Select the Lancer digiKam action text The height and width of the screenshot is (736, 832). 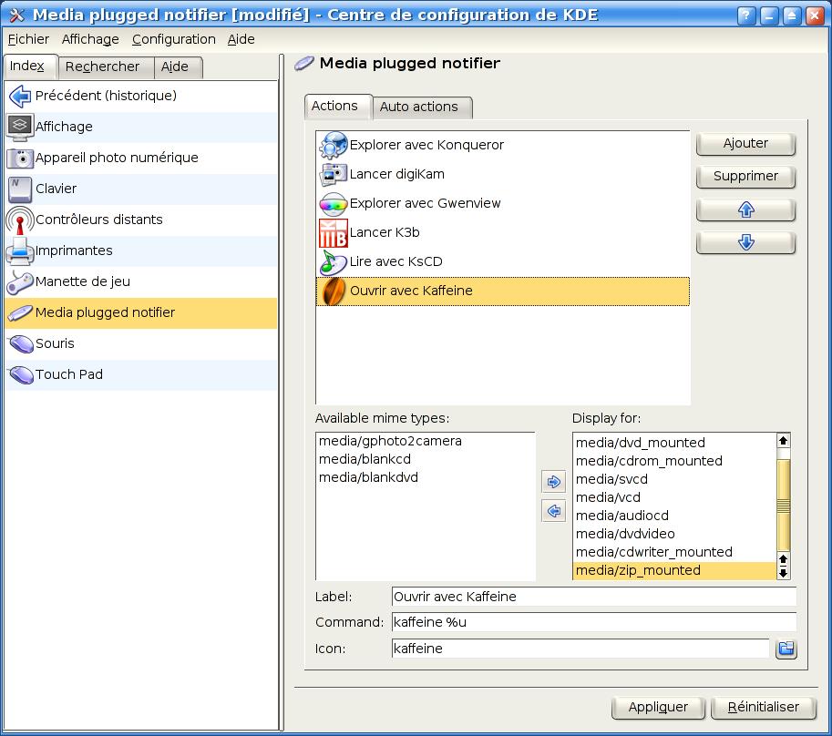tap(397, 175)
